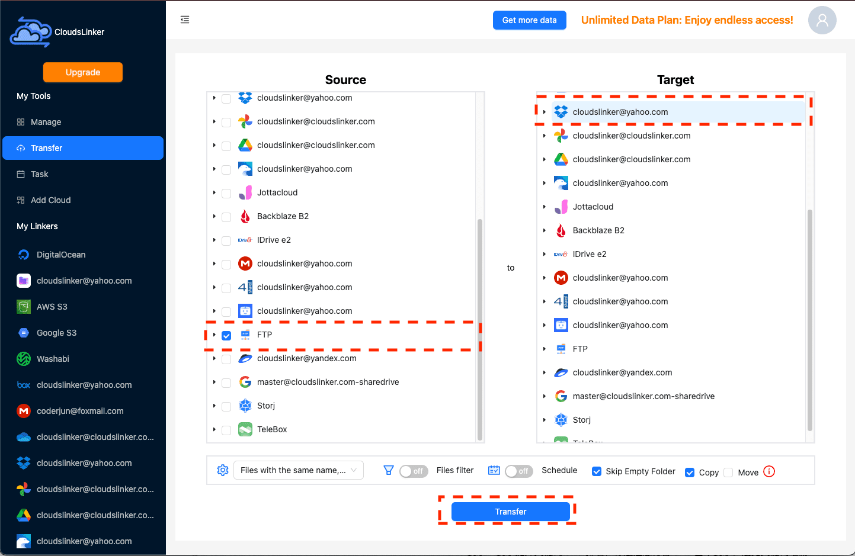Click the red info icon near Move

(x=769, y=471)
